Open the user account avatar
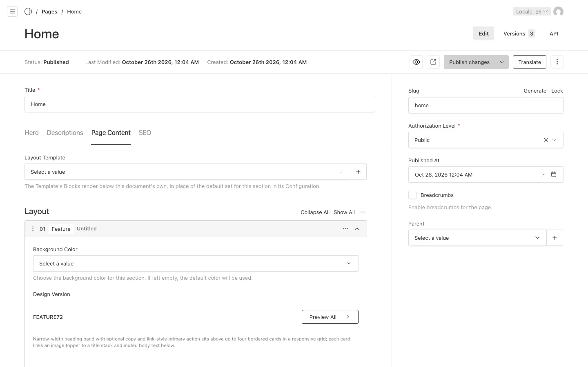588x367 pixels. (x=558, y=11)
